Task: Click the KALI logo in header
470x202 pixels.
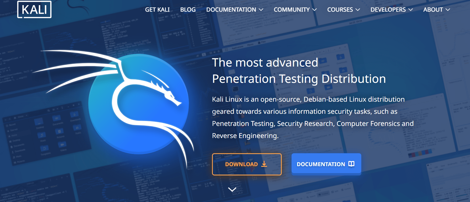Action: pyautogui.click(x=34, y=10)
